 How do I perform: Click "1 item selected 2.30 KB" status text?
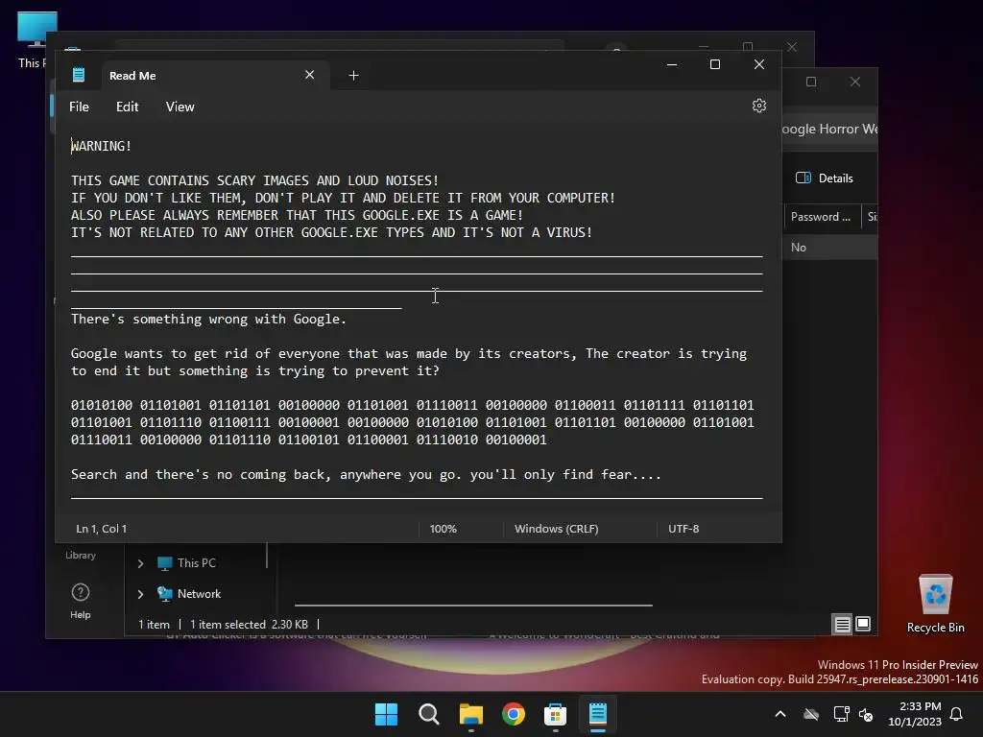tap(249, 624)
